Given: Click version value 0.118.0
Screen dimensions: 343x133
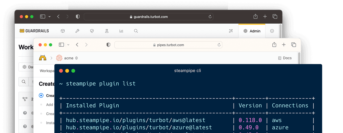Looking at the screenshot, I should coord(250,120).
